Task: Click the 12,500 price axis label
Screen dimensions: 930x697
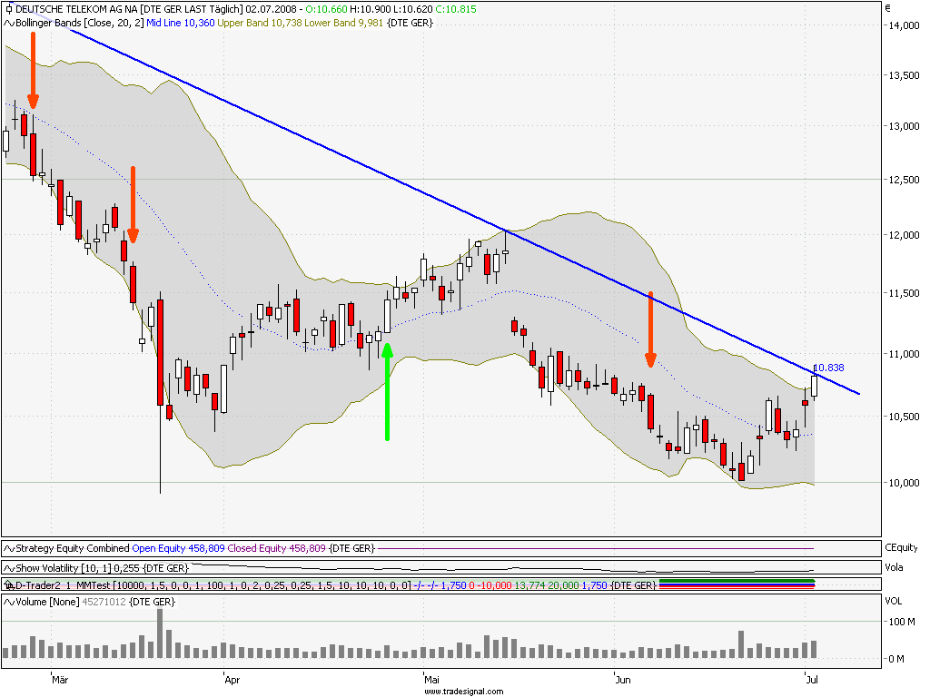Action: 904,180
